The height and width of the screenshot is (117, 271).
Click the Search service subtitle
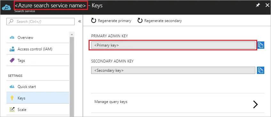pyautogui.click(x=25, y=11)
